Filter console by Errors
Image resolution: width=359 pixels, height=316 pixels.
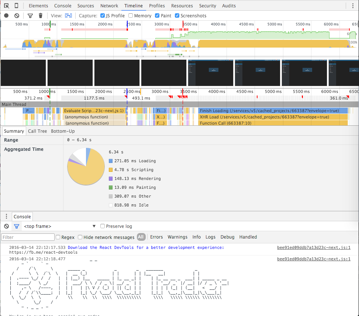tap(156, 237)
